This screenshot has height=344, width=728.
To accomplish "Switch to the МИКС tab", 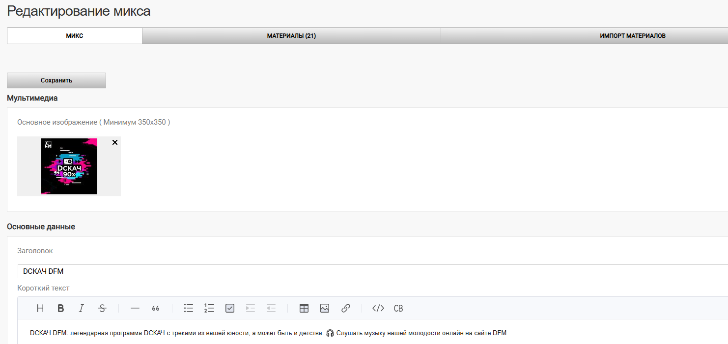I will pos(75,36).
